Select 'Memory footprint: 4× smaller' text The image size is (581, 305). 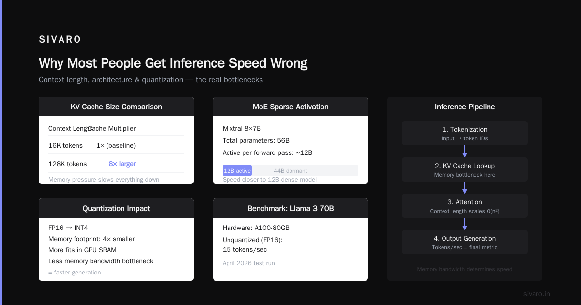tap(92, 239)
